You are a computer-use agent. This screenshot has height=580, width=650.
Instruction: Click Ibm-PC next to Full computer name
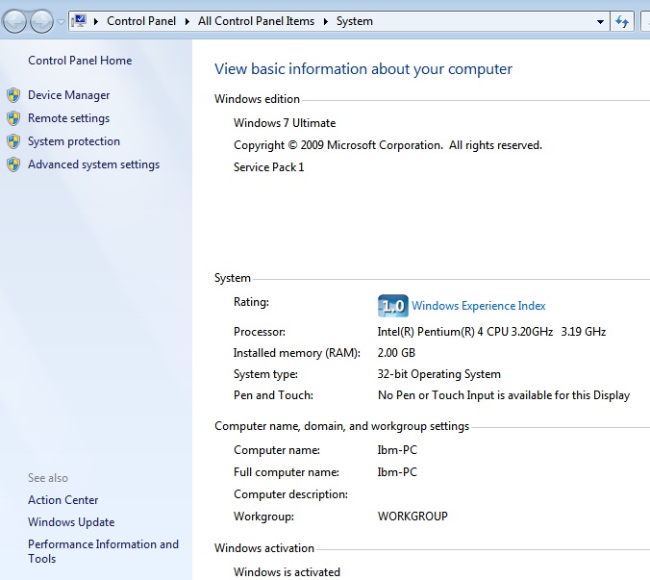(x=397, y=472)
